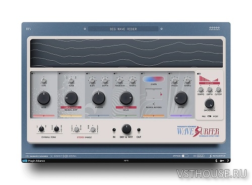Click the orange reorder bar under Neural Reverb
The height and width of the screenshot is (185, 252).
click(153, 116)
